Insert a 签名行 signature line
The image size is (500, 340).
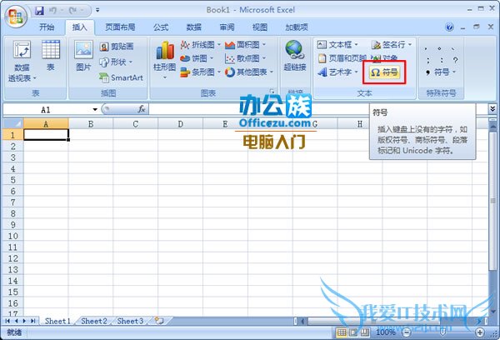(392, 45)
